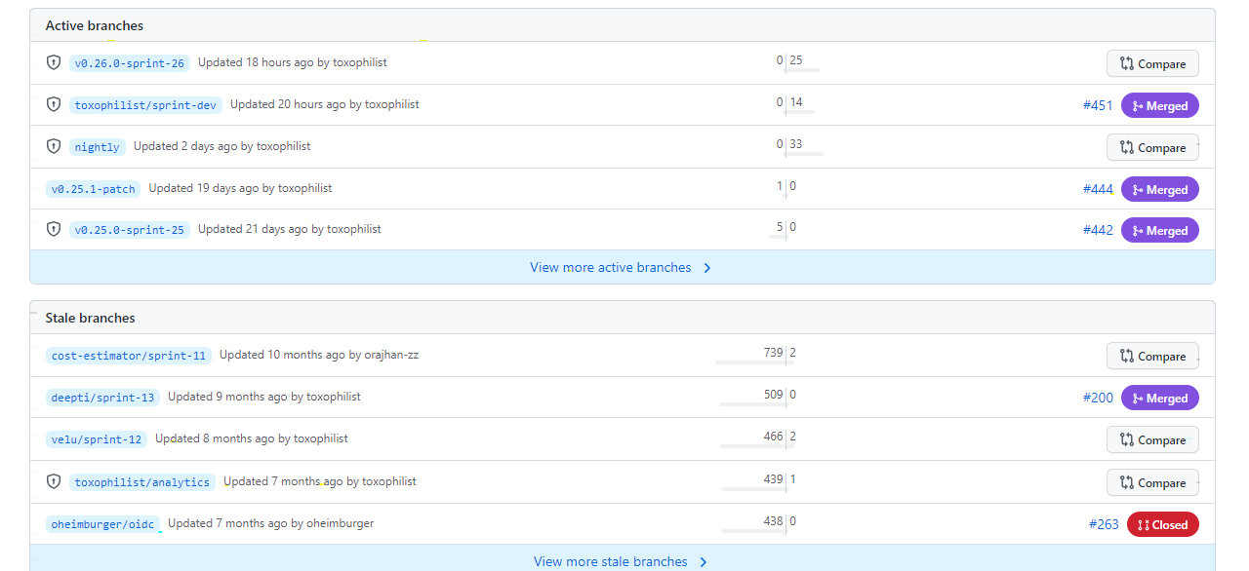
Task: Click Compare on the cost-estimator/sprint-11 row
Action: [1152, 356]
